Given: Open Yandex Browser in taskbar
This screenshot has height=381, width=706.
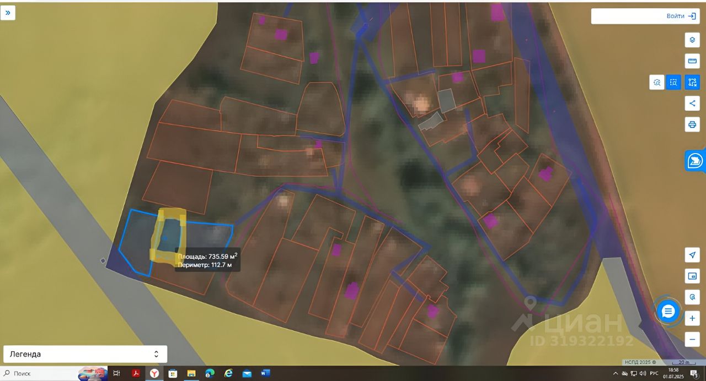Looking at the screenshot, I should 154,373.
